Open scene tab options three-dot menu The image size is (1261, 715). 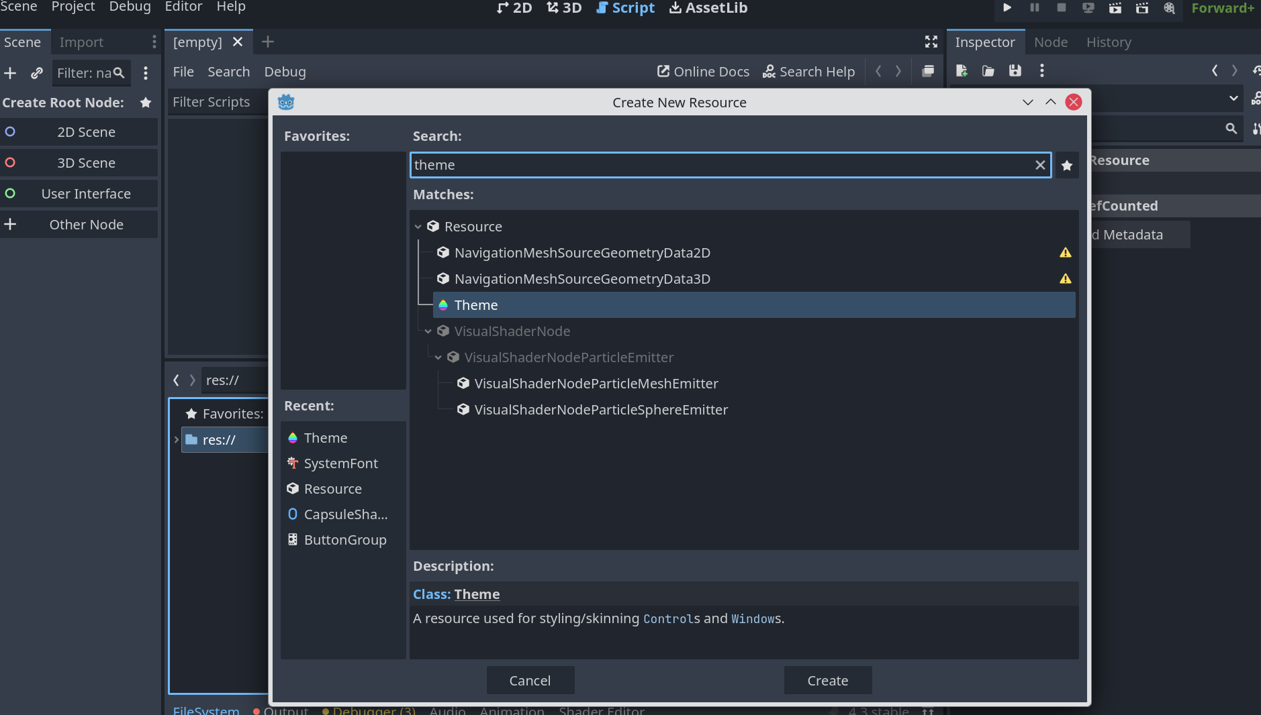point(154,42)
